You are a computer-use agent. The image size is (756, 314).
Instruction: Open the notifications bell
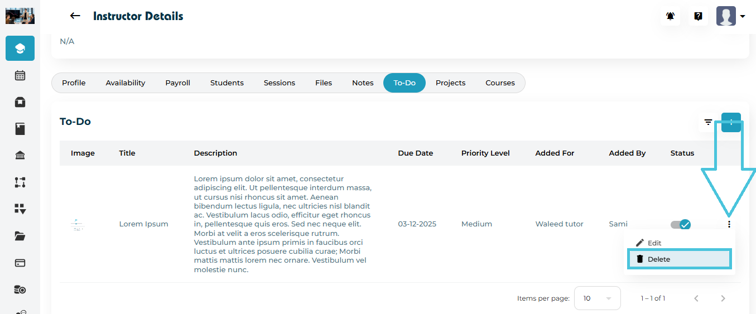click(670, 16)
